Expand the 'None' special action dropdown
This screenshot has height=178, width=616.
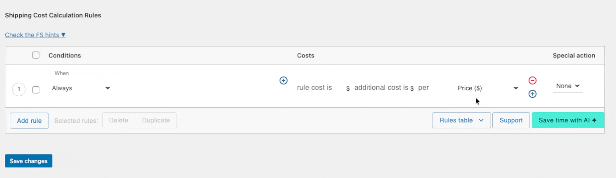click(x=567, y=86)
